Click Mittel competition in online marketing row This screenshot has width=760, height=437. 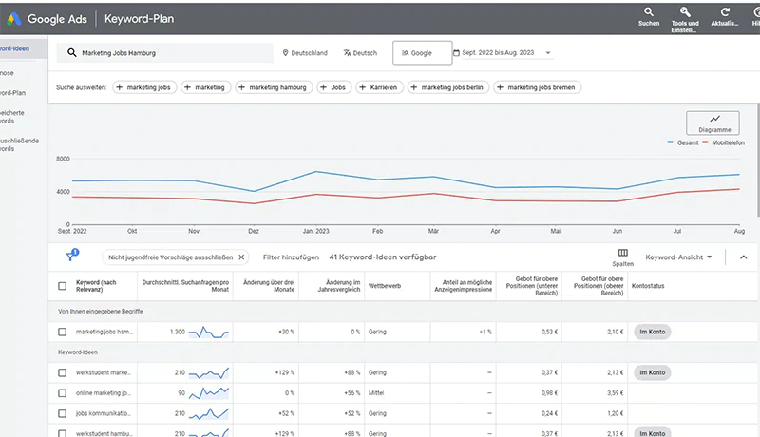[x=376, y=393]
